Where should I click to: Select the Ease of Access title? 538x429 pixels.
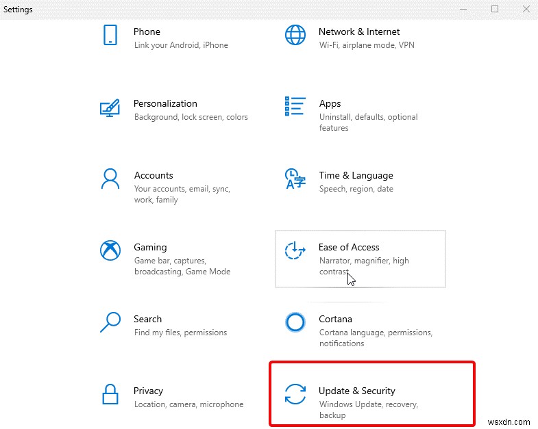click(349, 248)
